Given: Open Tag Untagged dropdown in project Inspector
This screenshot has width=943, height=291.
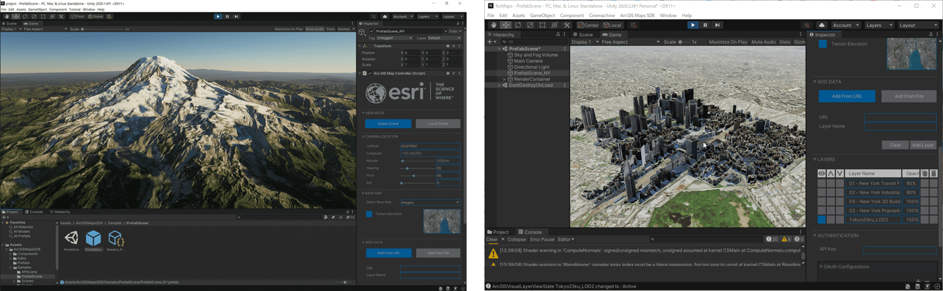Looking at the screenshot, I should click(394, 38).
